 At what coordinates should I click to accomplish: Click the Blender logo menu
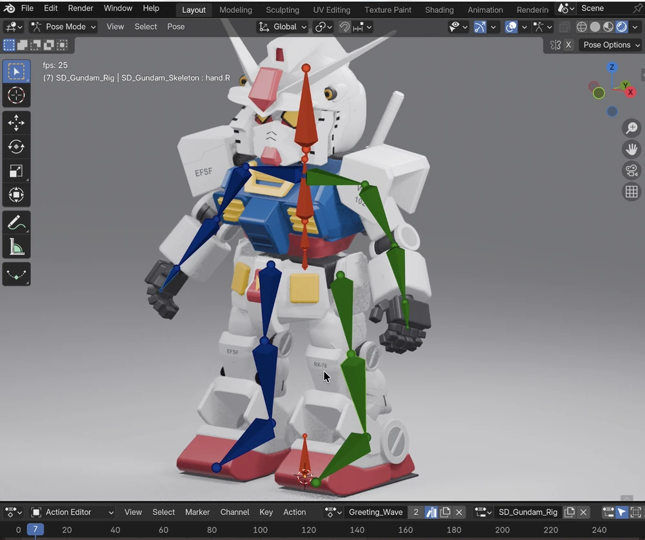[9, 8]
